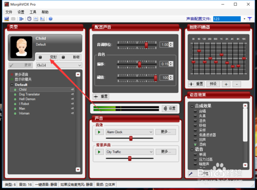257x190 pixels.
Task: Click the Alarm Clock volume slider handle
Action: click(x=131, y=138)
